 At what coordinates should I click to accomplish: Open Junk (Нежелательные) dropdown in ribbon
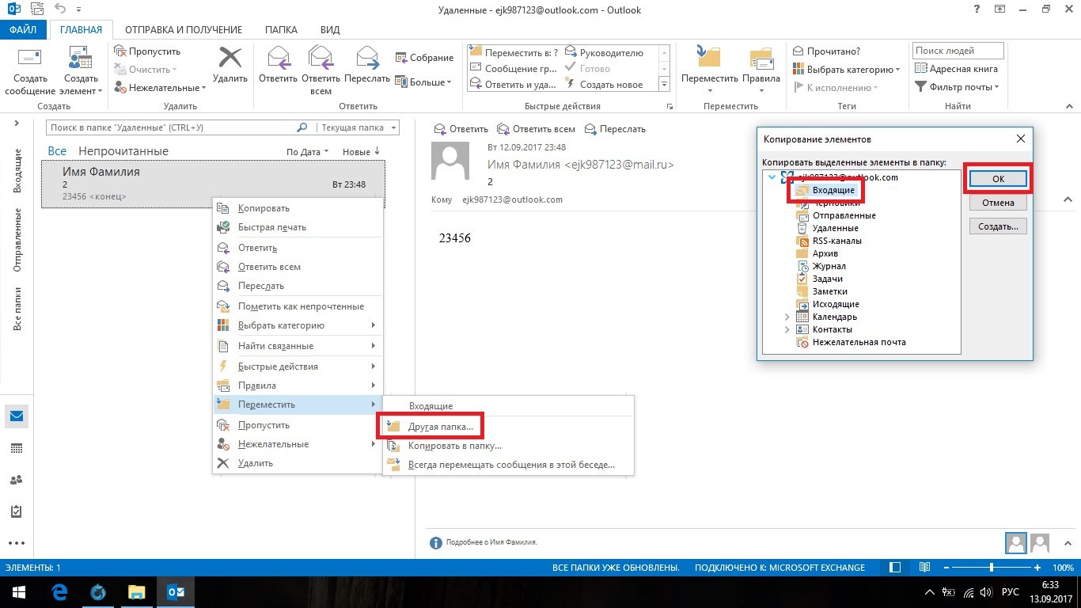(160, 88)
